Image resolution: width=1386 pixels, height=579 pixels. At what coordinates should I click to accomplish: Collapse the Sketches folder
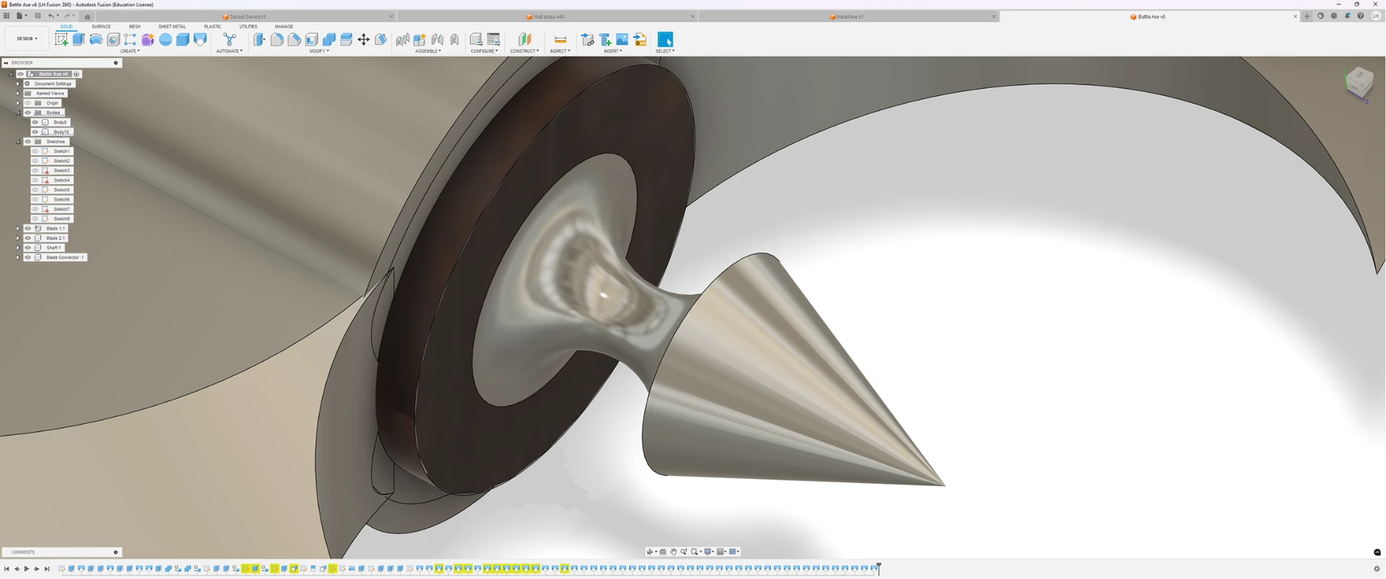click(18, 142)
